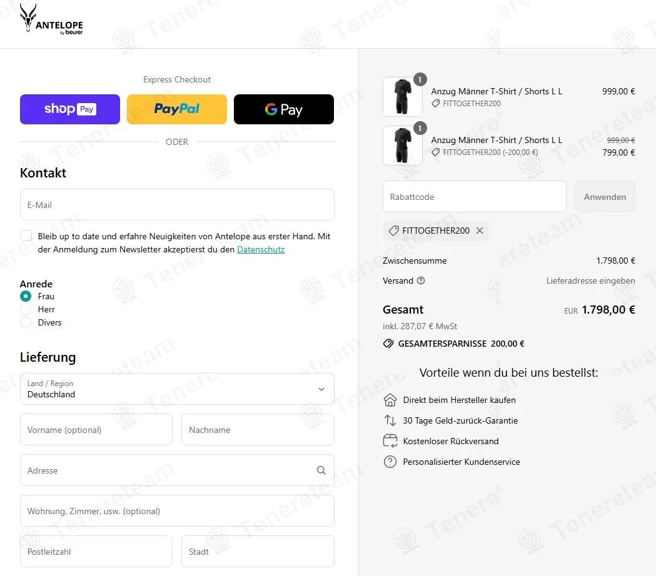Image resolution: width=656 pixels, height=576 pixels.
Task: Click the house icon beside Direkt beim Hersteller
Action: (390, 400)
